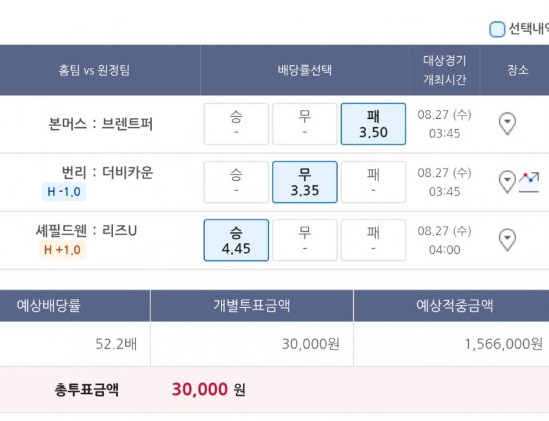Open odds trend chart icon for 번리 match
Image resolution: width=549 pixels, height=421 pixels.
click(529, 181)
